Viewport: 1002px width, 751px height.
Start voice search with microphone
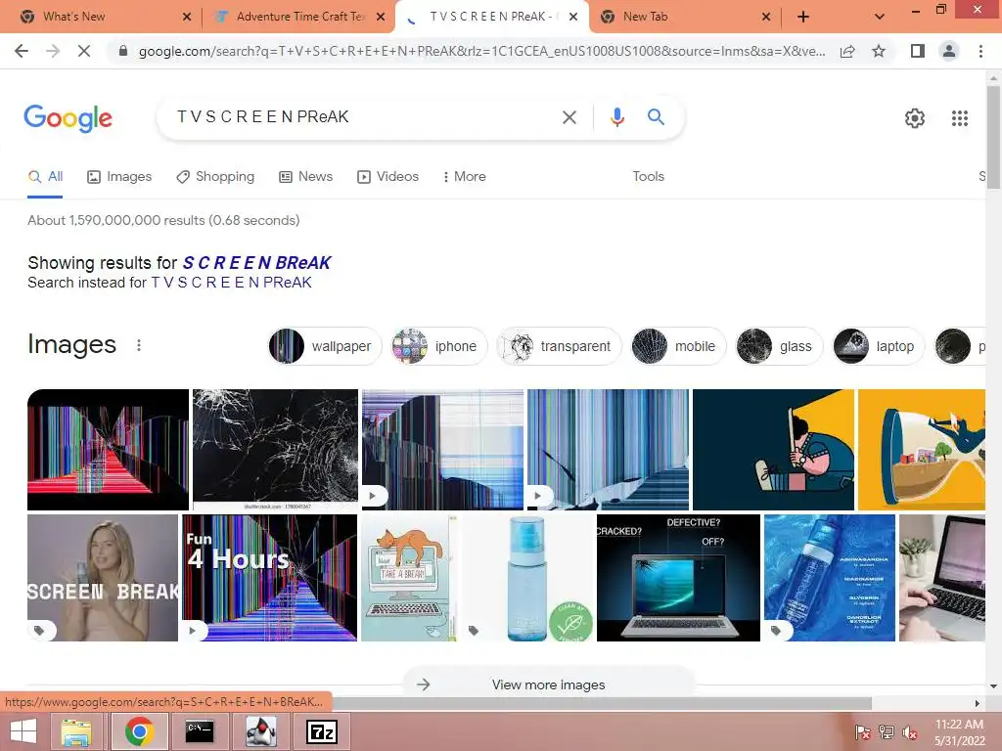point(616,117)
